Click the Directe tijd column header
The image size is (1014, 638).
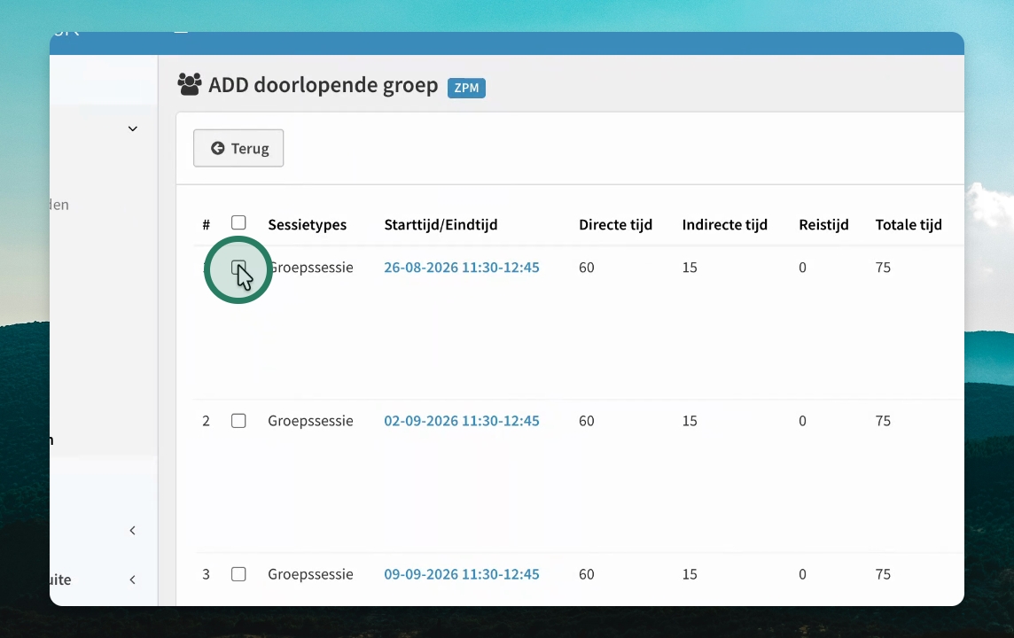tap(616, 225)
